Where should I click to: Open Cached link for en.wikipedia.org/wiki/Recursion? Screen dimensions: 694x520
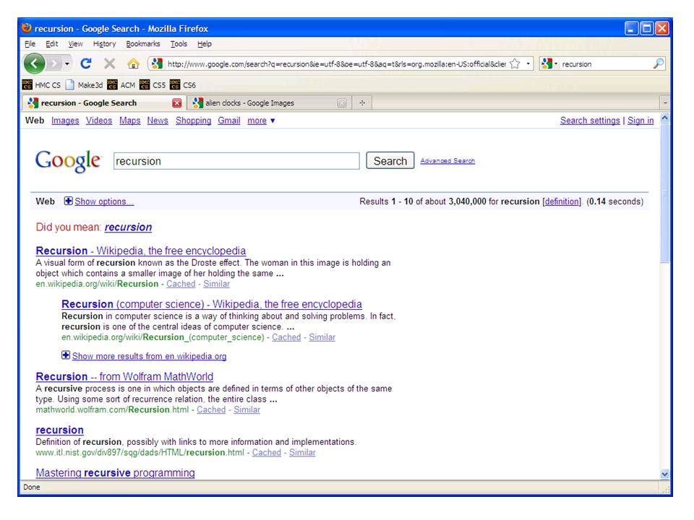[181, 284]
